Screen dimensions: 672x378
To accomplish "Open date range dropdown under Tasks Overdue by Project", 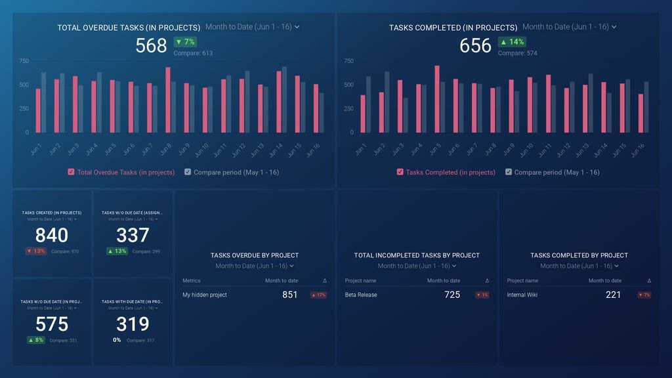I will coord(255,266).
